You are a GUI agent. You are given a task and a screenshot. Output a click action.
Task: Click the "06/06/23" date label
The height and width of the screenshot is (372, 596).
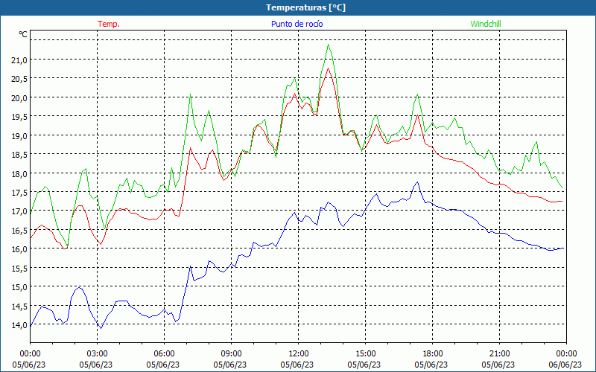coord(565,365)
